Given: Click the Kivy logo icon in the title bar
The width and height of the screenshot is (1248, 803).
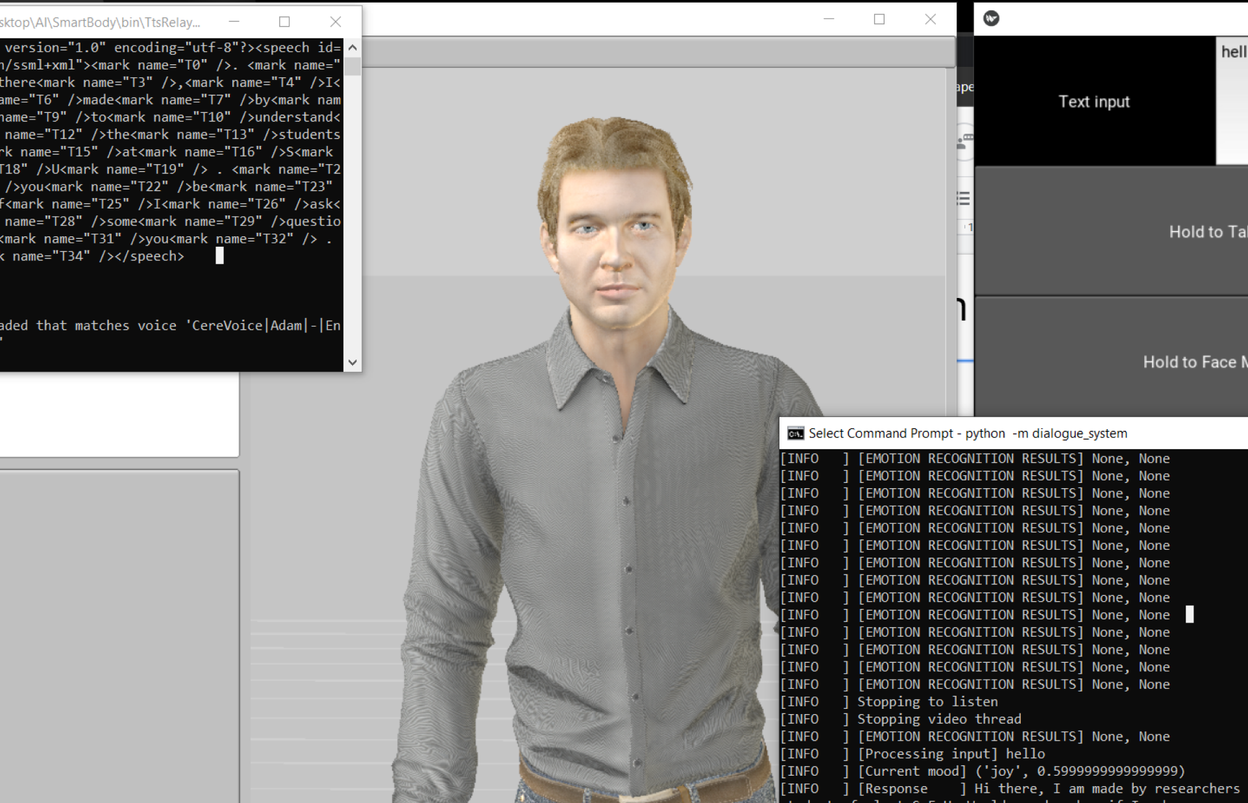Looking at the screenshot, I should [x=991, y=19].
